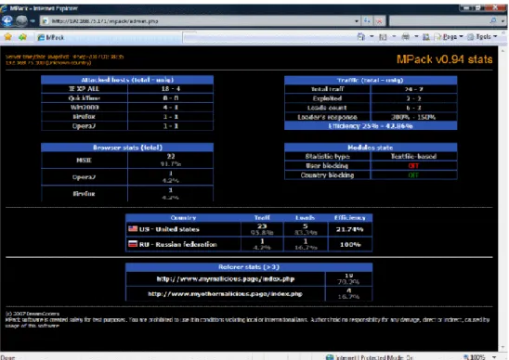Go back with the Back arrow button
Screen dimensions: 509x360
(7, 20)
